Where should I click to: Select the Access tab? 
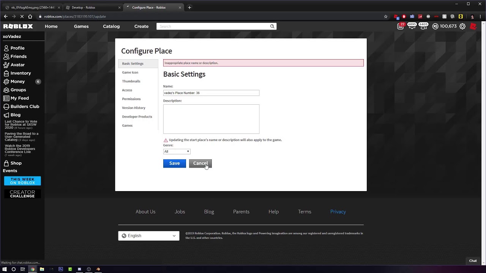(127, 90)
